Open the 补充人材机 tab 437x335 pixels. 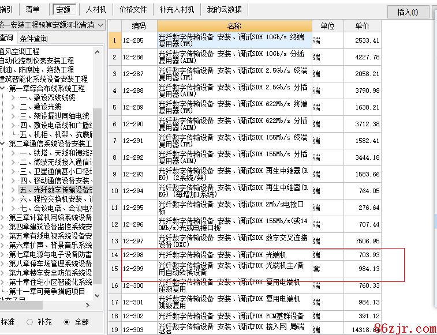(x=177, y=9)
